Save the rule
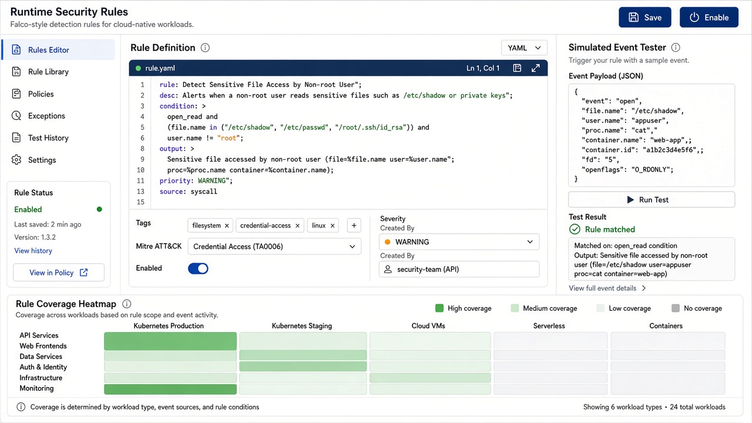The width and height of the screenshot is (752, 423). (644, 18)
